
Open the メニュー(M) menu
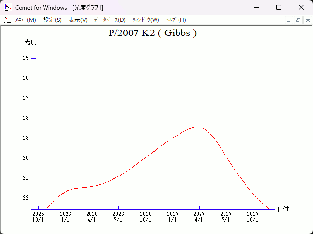point(25,20)
